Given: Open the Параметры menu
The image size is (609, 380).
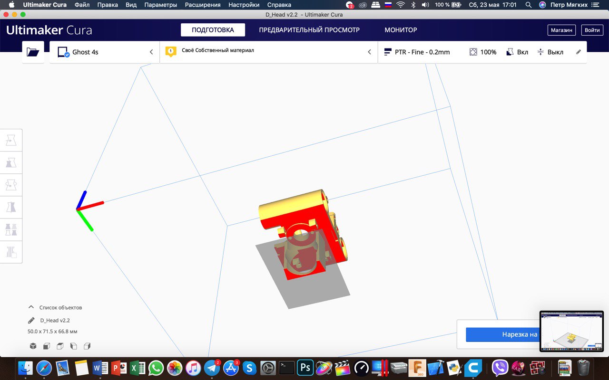Looking at the screenshot, I should coord(161,5).
